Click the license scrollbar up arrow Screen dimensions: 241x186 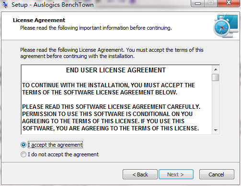coord(216,70)
